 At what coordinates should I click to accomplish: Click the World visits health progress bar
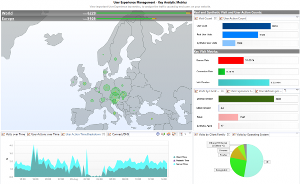click(144, 13)
